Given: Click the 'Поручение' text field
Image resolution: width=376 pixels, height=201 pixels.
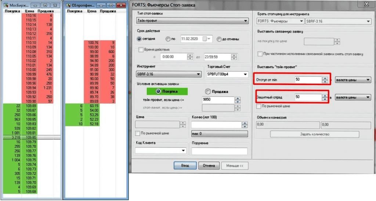Looking at the screenshot, I should (x=219, y=151).
